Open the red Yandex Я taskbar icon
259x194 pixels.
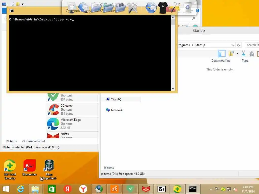coord(67,189)
